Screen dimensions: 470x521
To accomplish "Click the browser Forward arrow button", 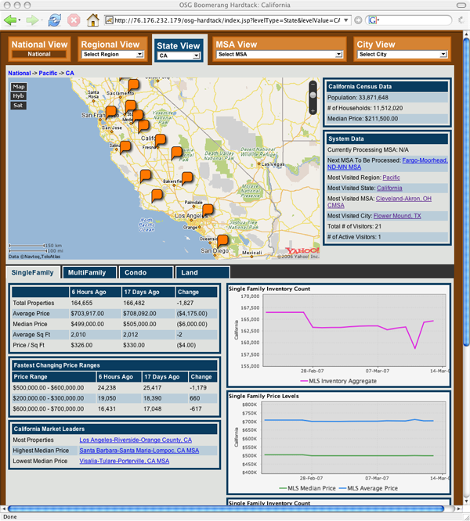I will (32, 20).
